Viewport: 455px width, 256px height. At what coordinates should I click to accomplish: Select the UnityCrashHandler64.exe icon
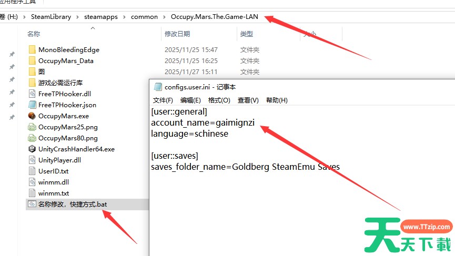pyautogui.click(x=32, y=149)
